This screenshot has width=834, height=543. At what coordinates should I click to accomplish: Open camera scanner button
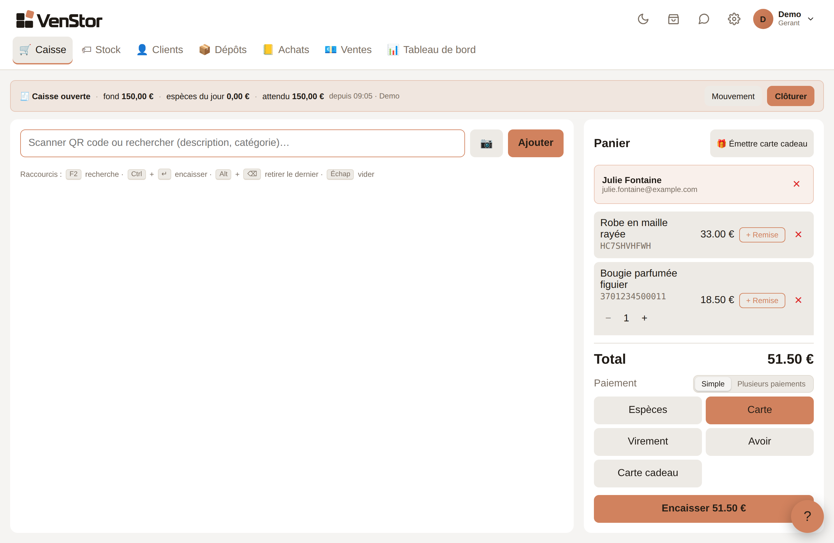(486, 143)
